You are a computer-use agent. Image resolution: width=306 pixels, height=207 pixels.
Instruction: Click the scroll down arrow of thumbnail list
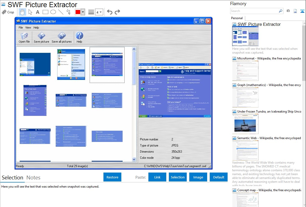point(134,159)
